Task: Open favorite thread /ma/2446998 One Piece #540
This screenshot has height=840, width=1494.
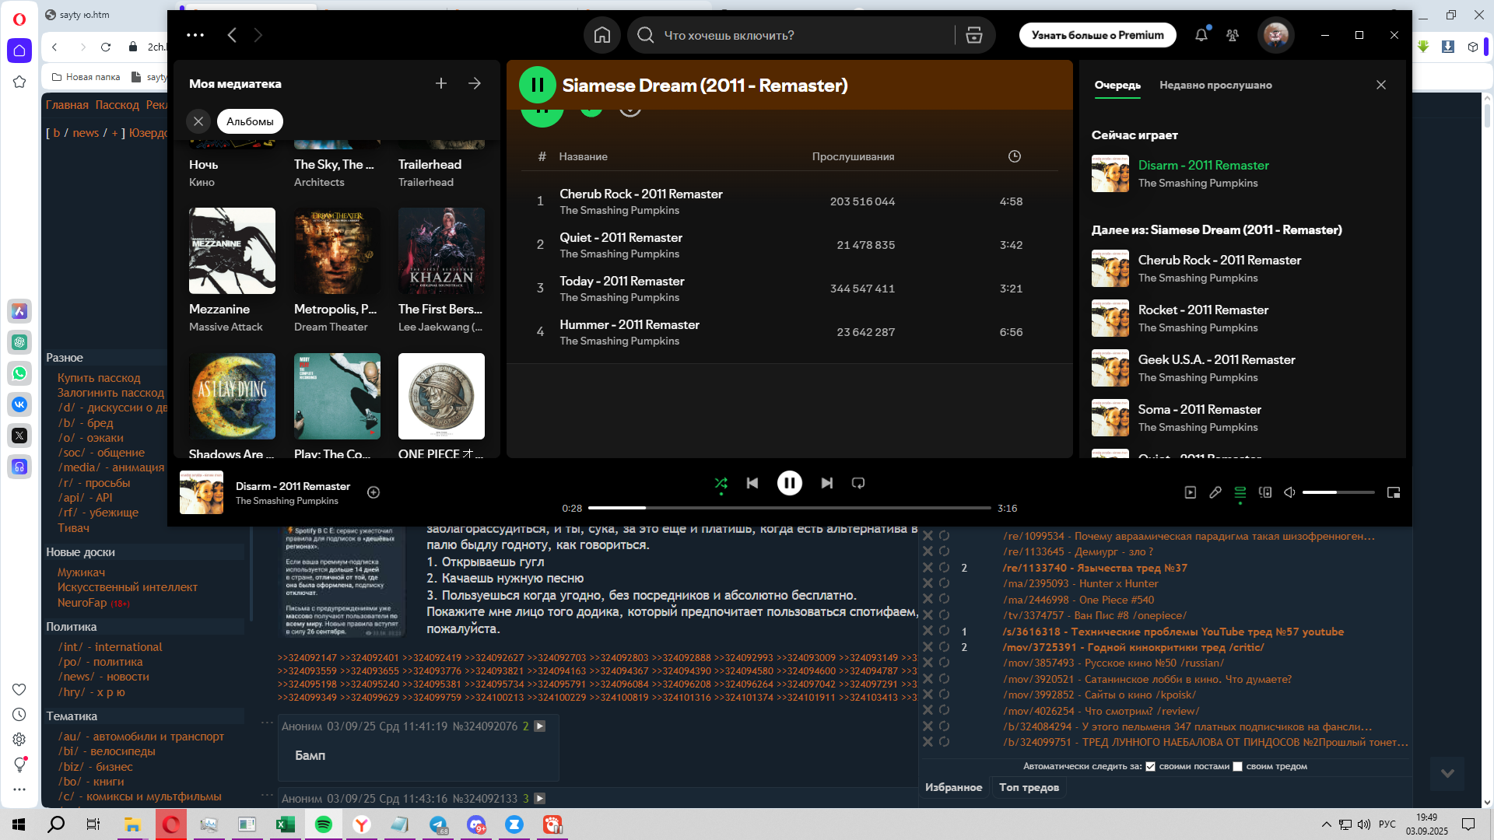Action: click(x=1078, y=600)
